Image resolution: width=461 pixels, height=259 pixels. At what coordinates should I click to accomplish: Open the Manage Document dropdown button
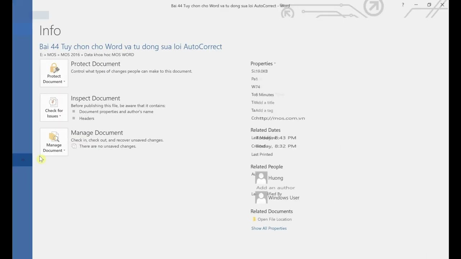54,142
